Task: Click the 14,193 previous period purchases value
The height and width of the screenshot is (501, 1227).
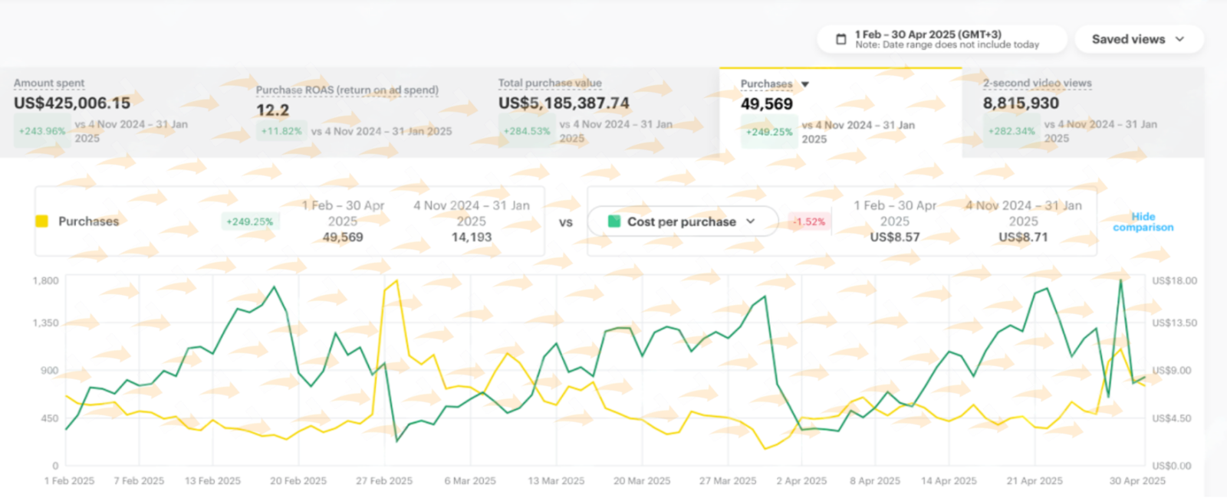Action: (471, 237)
